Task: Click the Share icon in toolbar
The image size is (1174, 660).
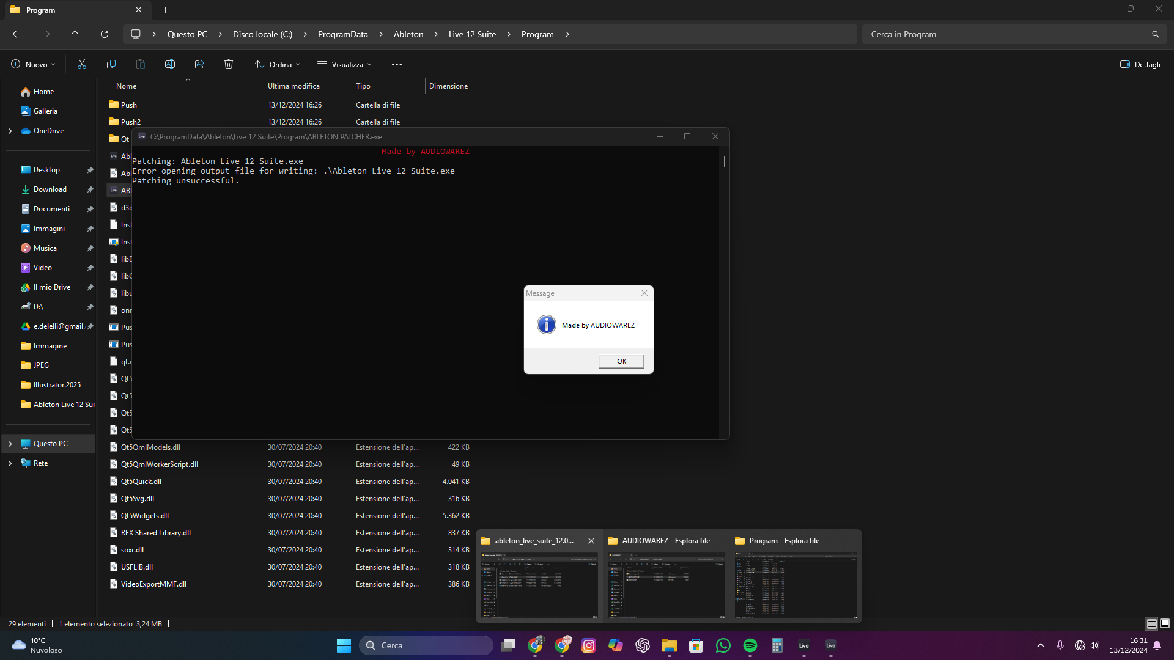Action: coord(199,64)
